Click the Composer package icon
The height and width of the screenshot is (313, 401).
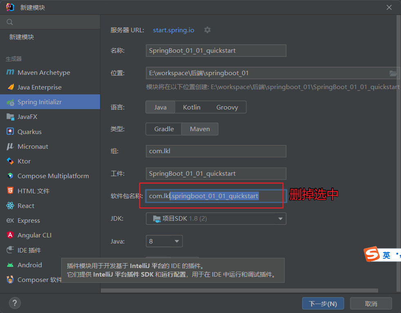[x=10, y=280]
